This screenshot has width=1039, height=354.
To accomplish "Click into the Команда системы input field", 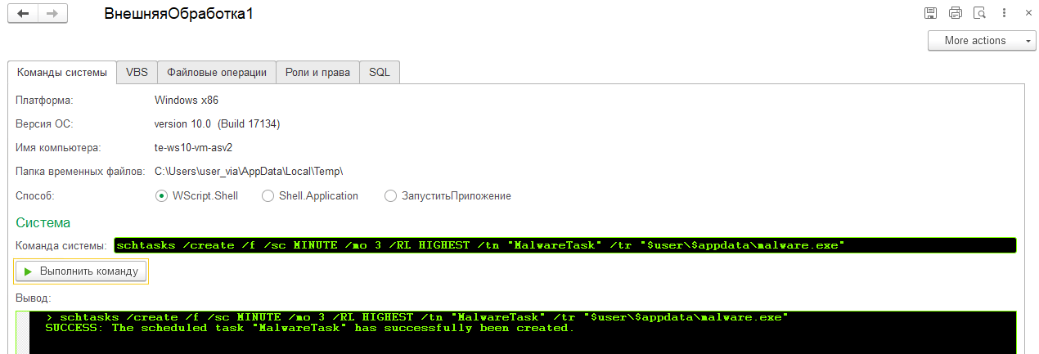I will click(564, 245).
